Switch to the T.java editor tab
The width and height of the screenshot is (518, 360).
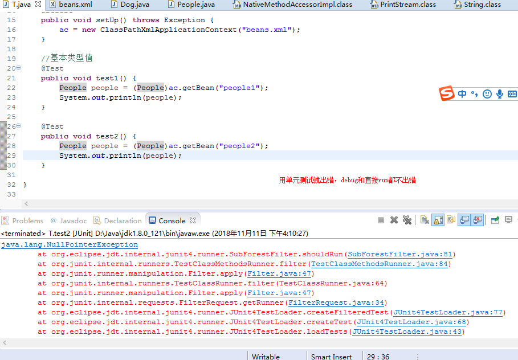(x=22, y=5)
